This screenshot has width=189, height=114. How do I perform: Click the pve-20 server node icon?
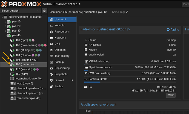[9, 26]
